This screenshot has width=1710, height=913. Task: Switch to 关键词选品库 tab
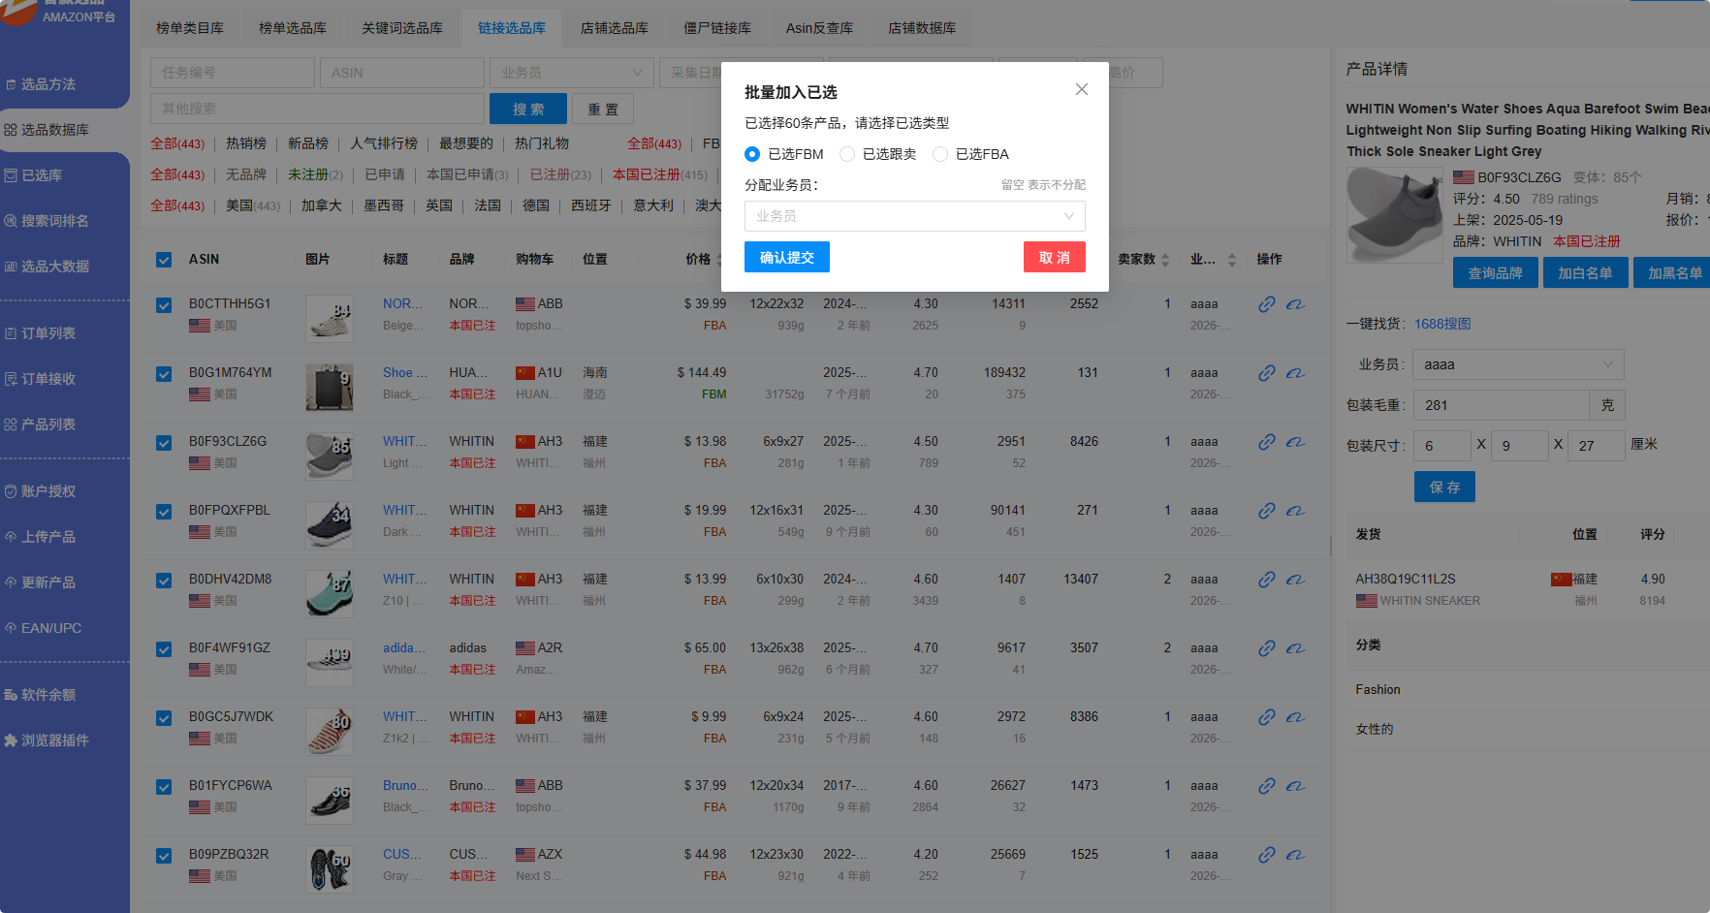coord(402,28)
